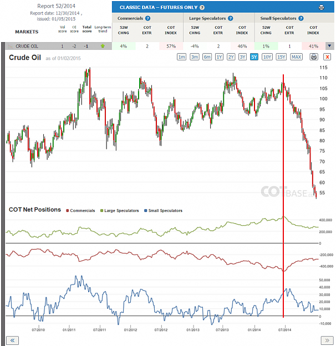Screen dimensions: 336x346
Task: Set chart range to 1m
Action: pyautogui.click(x=181, y=57)
